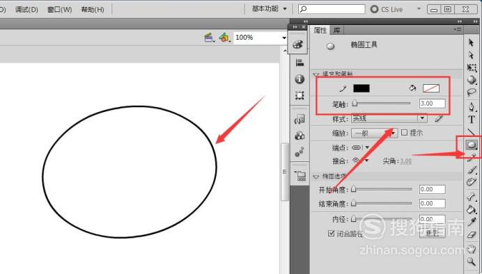This screenshot has height=274, width=482.
Task: Select the Subselection (white arrow) tool
Action: [x=472, y=56]
